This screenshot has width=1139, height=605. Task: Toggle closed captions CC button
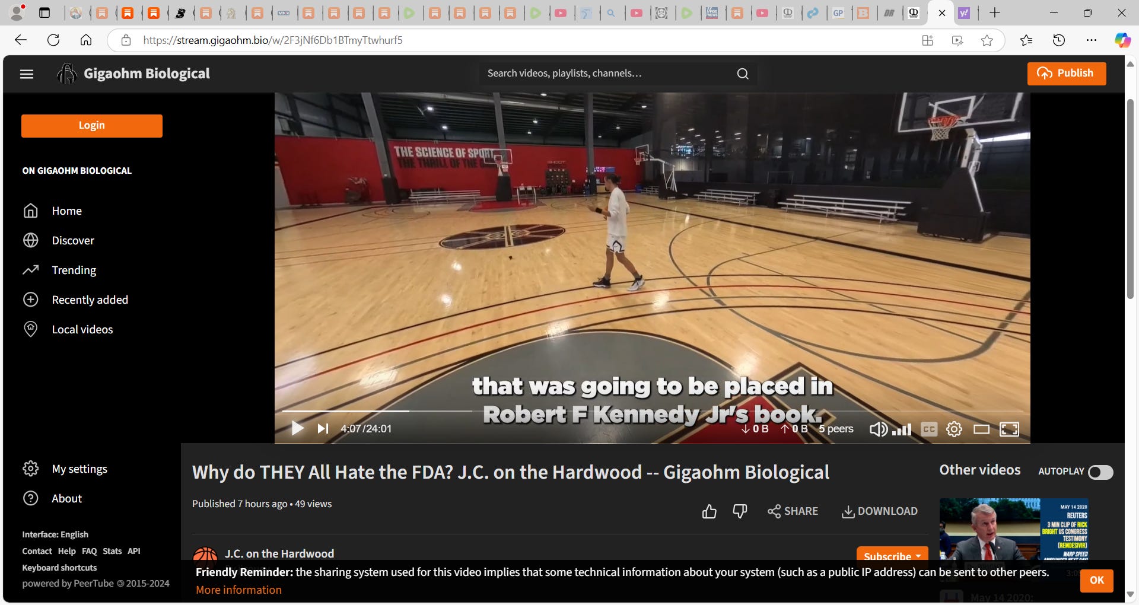tap(929, 429)
